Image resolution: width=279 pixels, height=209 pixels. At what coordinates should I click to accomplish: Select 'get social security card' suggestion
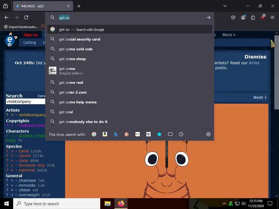point(130,39)
